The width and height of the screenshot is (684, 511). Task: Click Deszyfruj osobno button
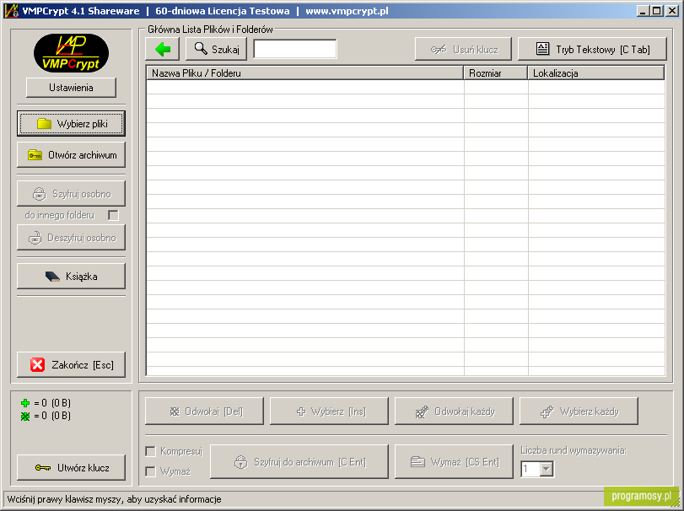pos(71,238)
